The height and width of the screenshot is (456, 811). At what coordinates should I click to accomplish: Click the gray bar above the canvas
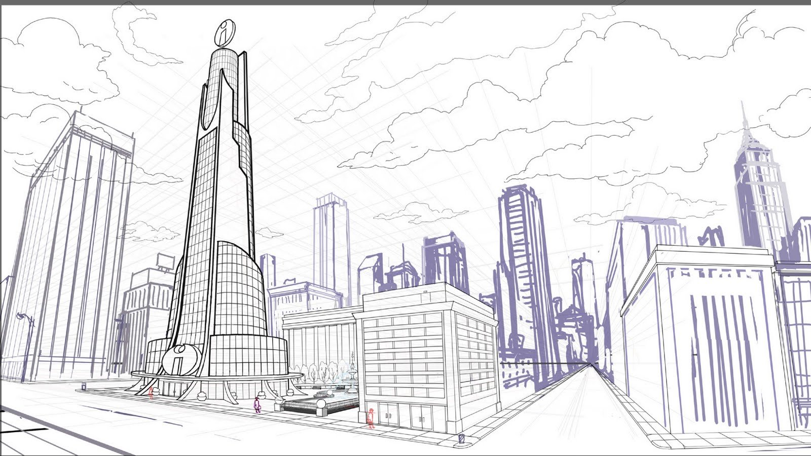coord(405,2)
